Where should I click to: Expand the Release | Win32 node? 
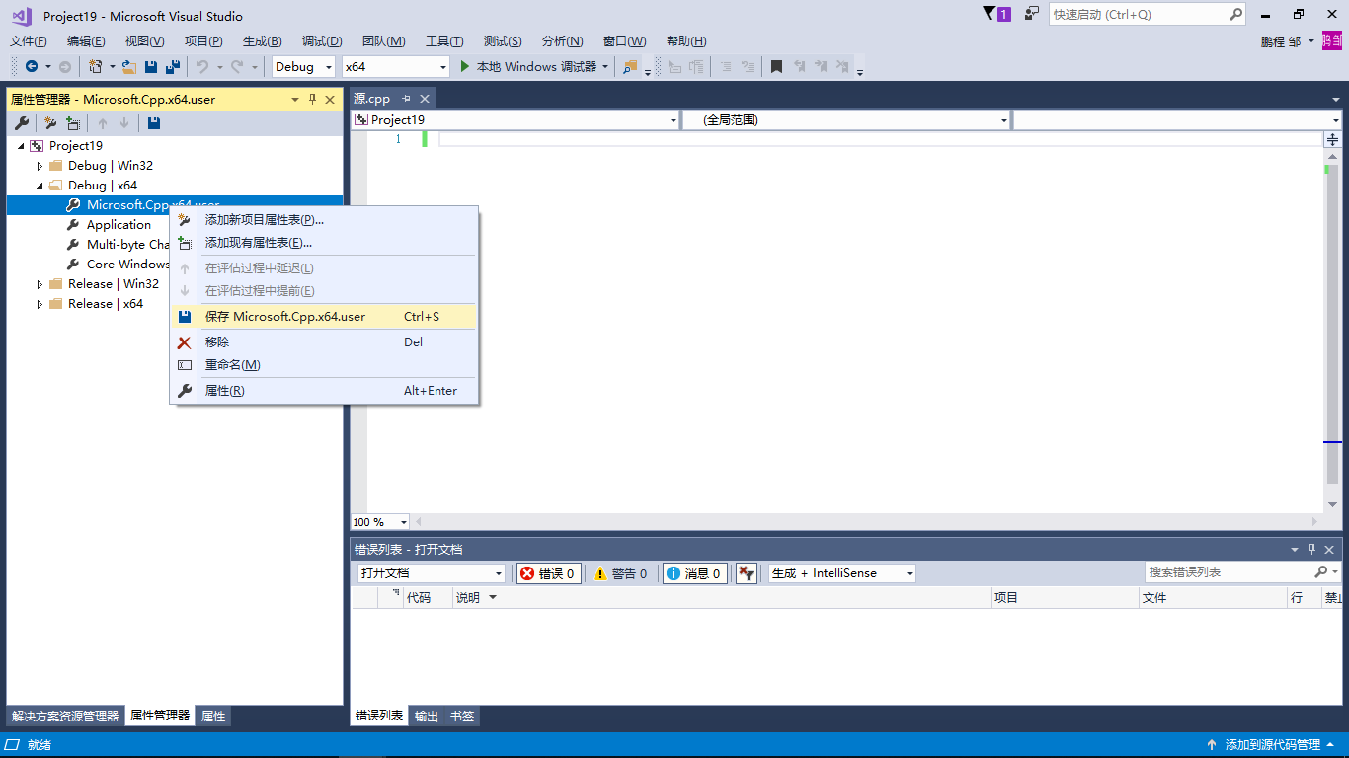40,283
